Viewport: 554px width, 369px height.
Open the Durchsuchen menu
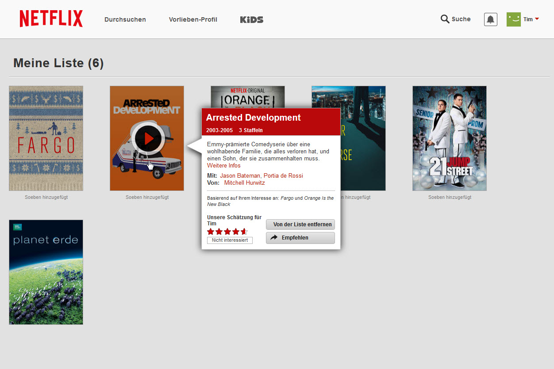[125, 19]
